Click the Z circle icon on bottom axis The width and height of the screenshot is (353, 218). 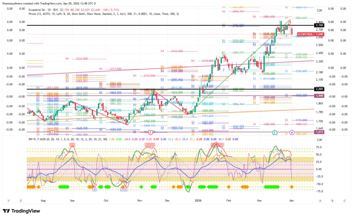(21, 200)
